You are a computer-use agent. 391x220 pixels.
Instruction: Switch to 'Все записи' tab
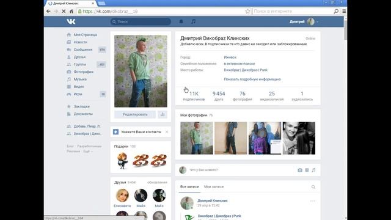(189, 186)
